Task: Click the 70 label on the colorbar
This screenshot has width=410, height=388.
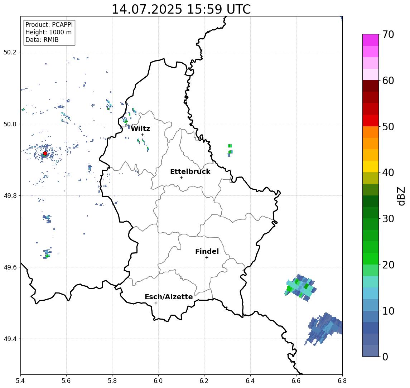Action: click(388, 34)
